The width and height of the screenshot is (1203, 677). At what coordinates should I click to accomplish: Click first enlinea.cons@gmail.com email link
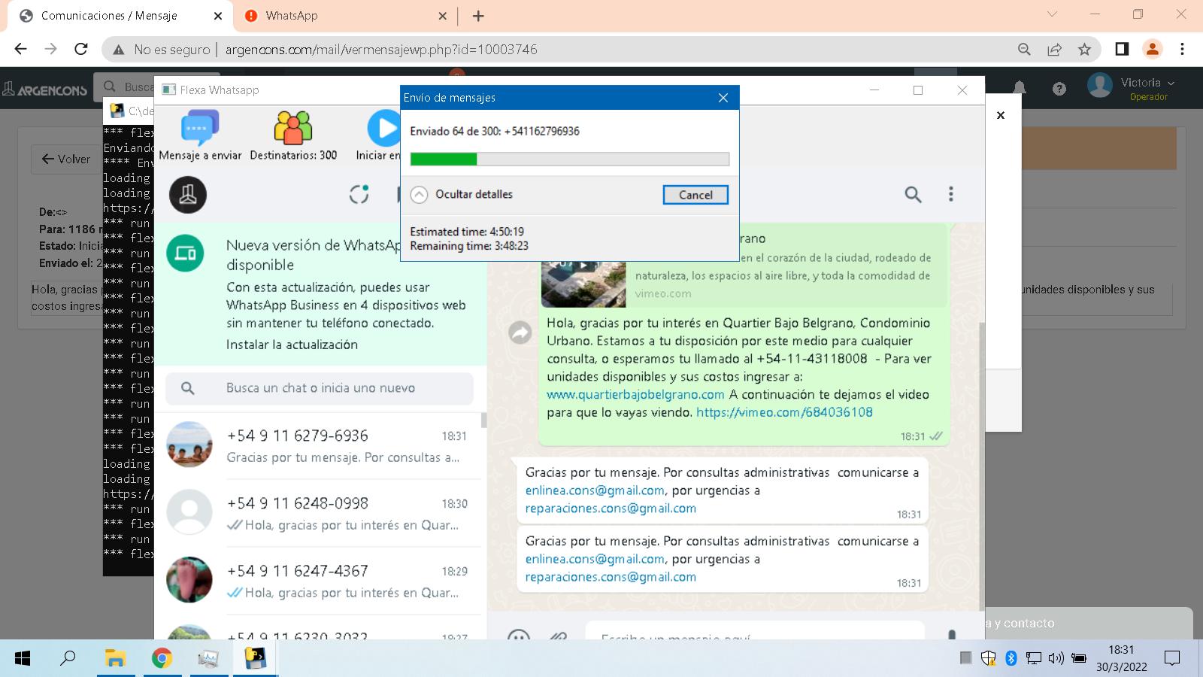click(x=595, y=490)
